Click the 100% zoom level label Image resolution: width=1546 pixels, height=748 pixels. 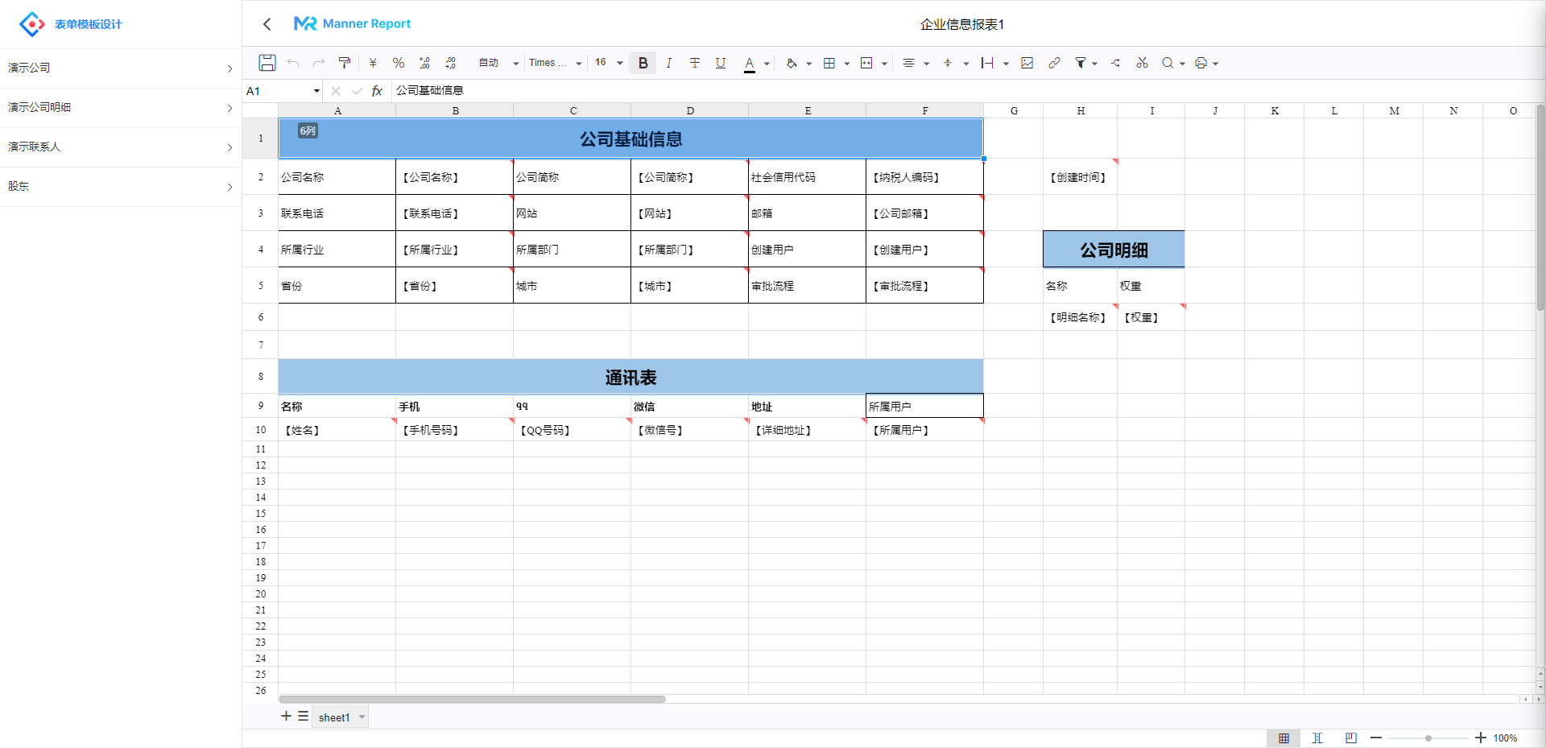[x=1505, y=738]
